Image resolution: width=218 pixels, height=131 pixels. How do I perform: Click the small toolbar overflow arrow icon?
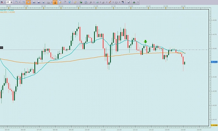pos(138,2)
